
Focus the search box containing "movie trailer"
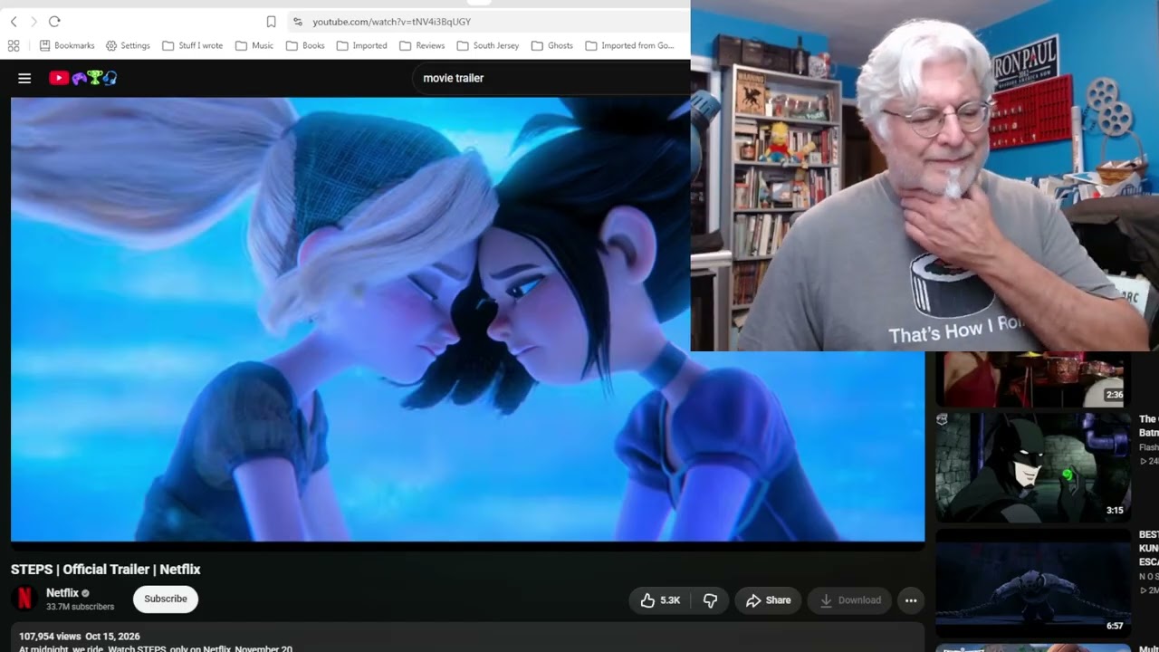pyautogui.click(x=552, y=78)
